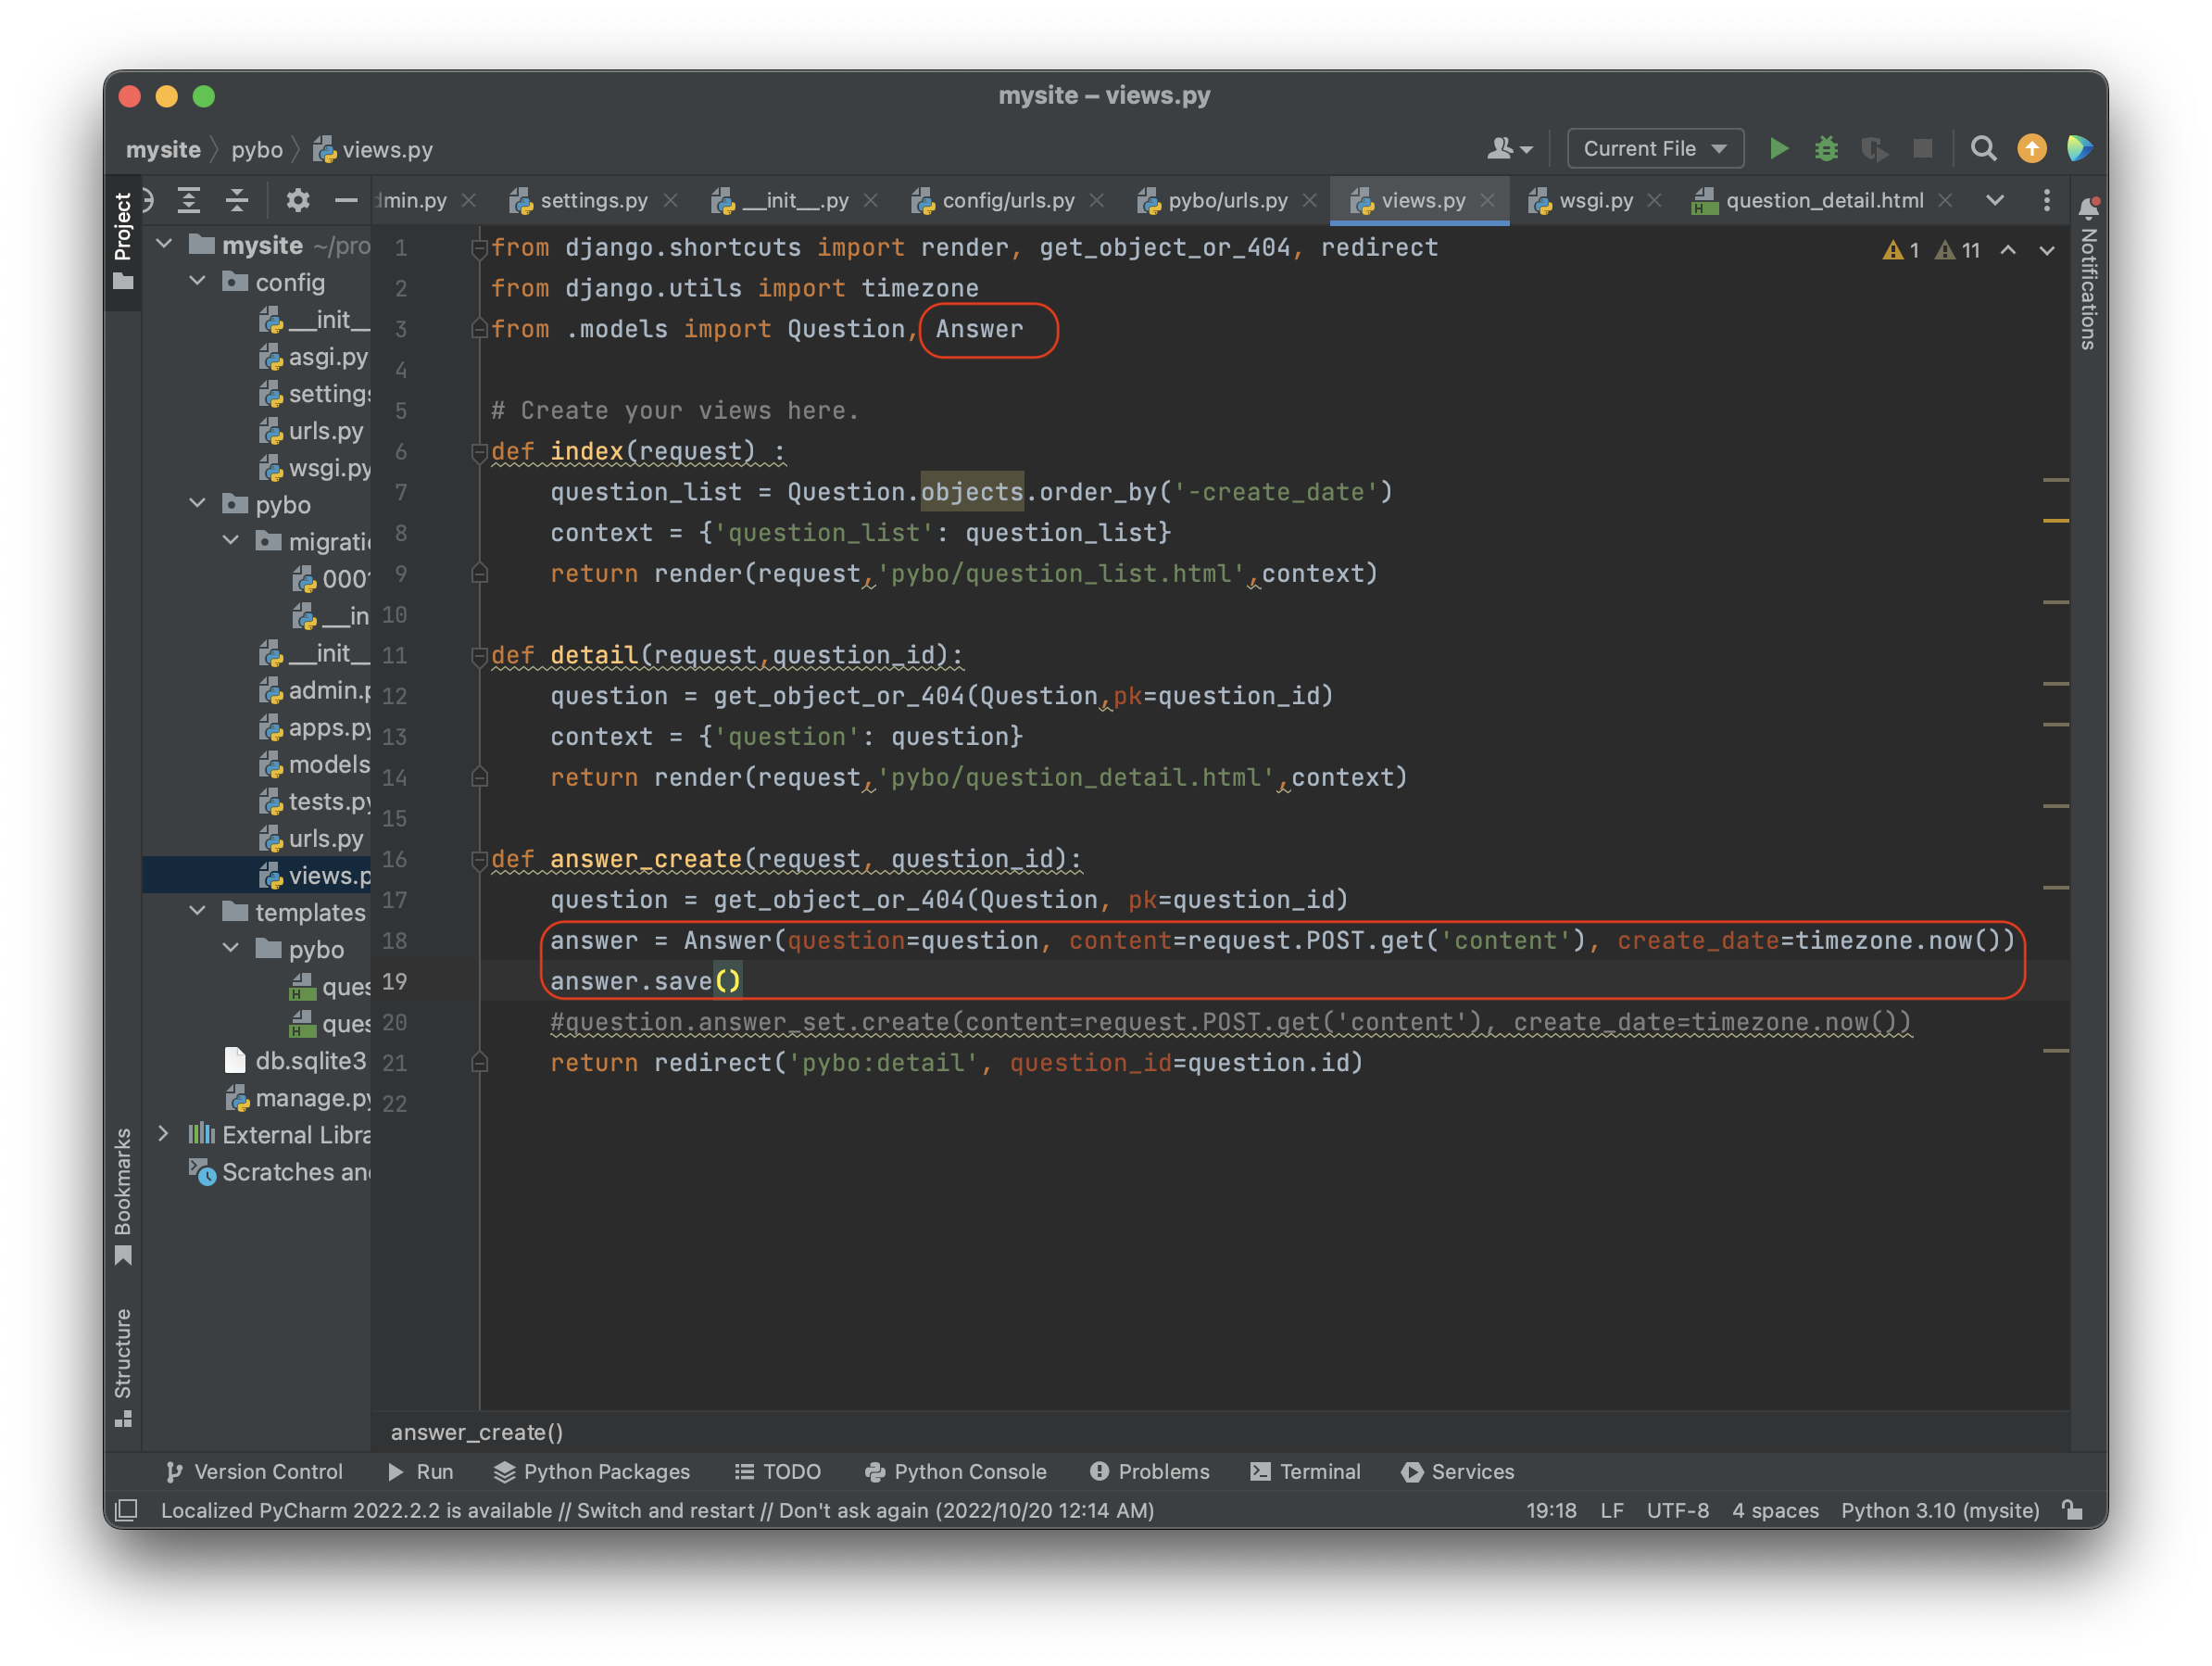Click the project tree settings gear icon
The width and height of the screenshot is (2212, 1666).
point(297,200)
